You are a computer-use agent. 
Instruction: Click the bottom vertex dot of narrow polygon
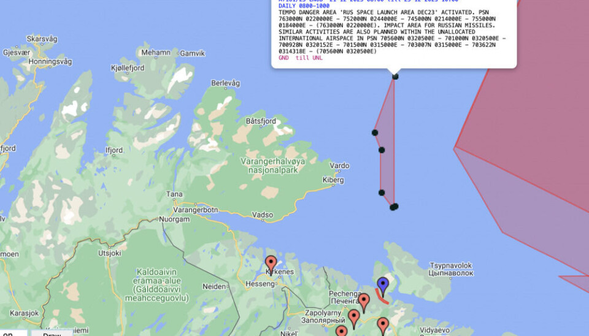393,207
